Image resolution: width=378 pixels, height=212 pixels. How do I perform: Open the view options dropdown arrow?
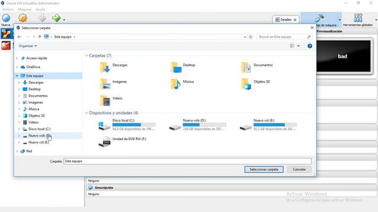298,46
